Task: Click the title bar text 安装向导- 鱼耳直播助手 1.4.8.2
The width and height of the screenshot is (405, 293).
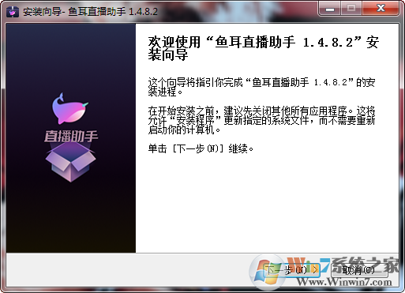Action: point(90,12)
